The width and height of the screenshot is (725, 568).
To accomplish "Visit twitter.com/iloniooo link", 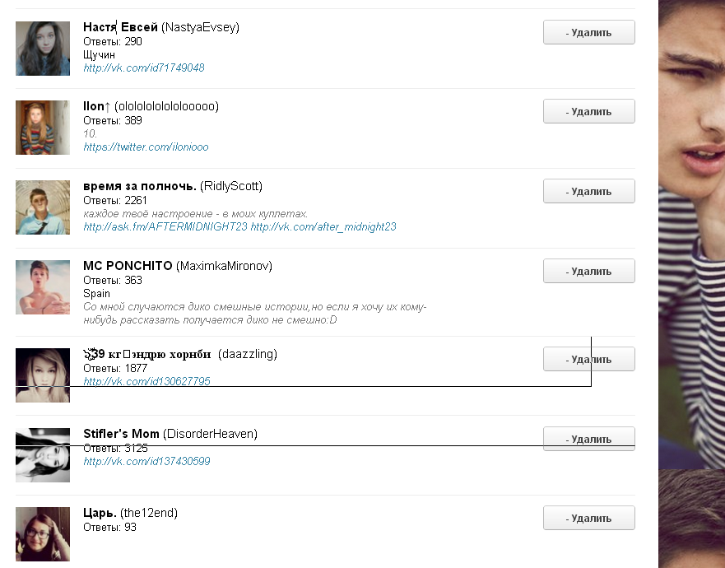I will pos(146,147).
